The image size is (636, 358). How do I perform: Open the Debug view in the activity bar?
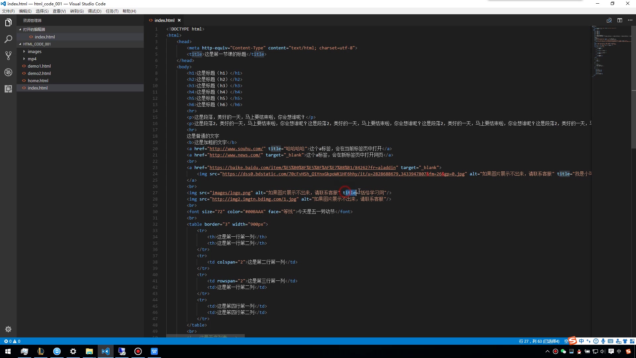coord(8,72)
